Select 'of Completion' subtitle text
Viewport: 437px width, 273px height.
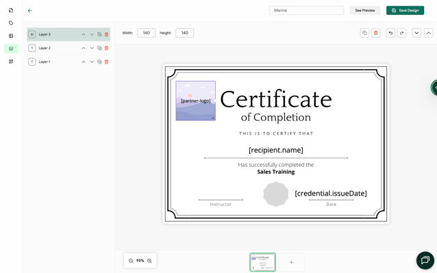click(x=276, y=118)
